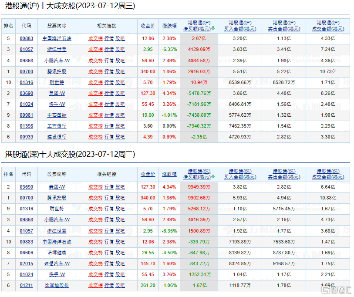Screen dimensions: 354x297
Task: Click the net buy value 9949.39万
Action: pos(199,187)
